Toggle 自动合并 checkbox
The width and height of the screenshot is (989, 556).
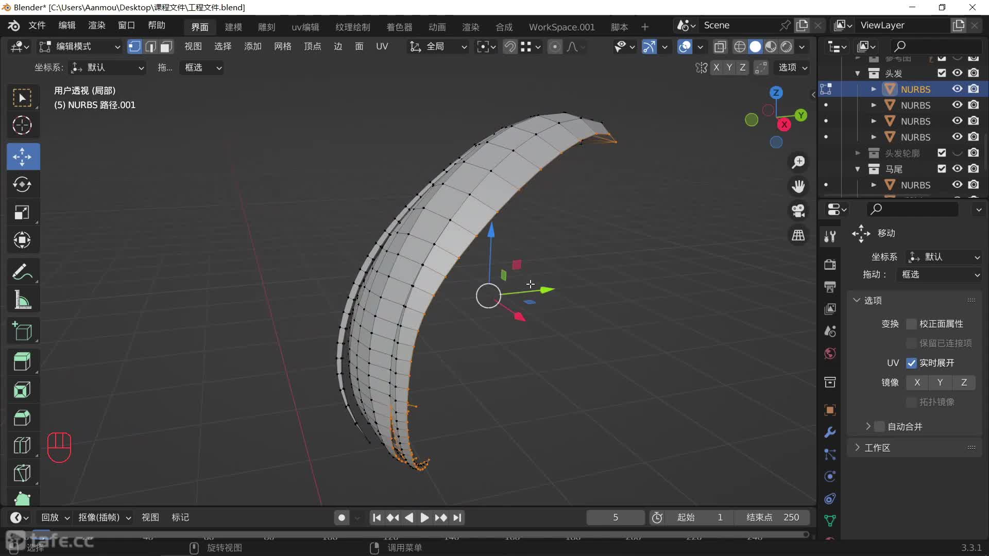(879, 426)
